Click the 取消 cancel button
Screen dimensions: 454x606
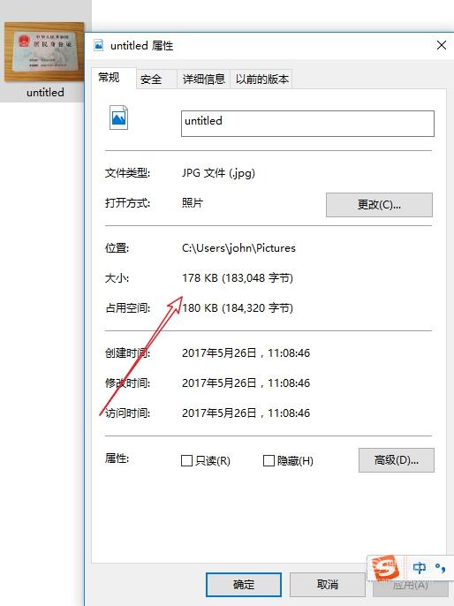(328, 585)
